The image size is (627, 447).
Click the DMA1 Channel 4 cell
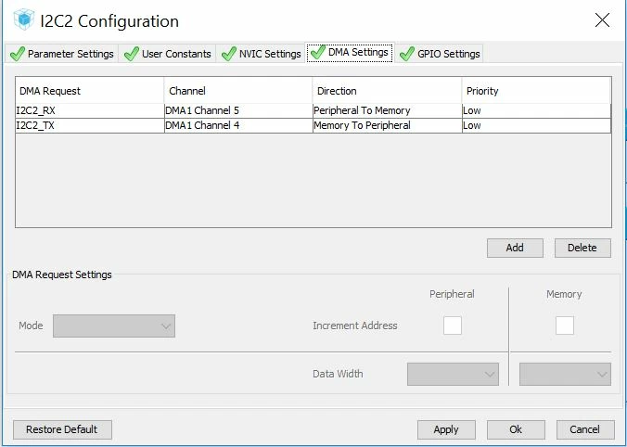click(x=238, y=125)
